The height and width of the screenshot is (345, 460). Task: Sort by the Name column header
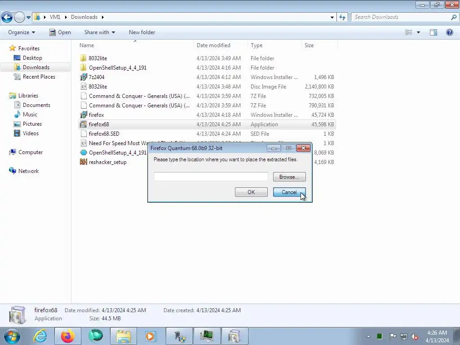pos(87,45)
